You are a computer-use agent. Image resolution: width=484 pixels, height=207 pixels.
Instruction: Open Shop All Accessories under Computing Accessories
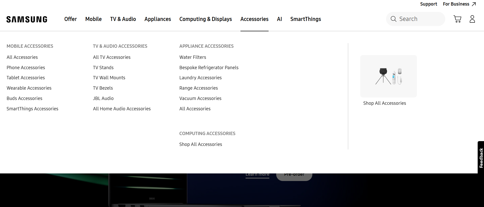(201, 144)
